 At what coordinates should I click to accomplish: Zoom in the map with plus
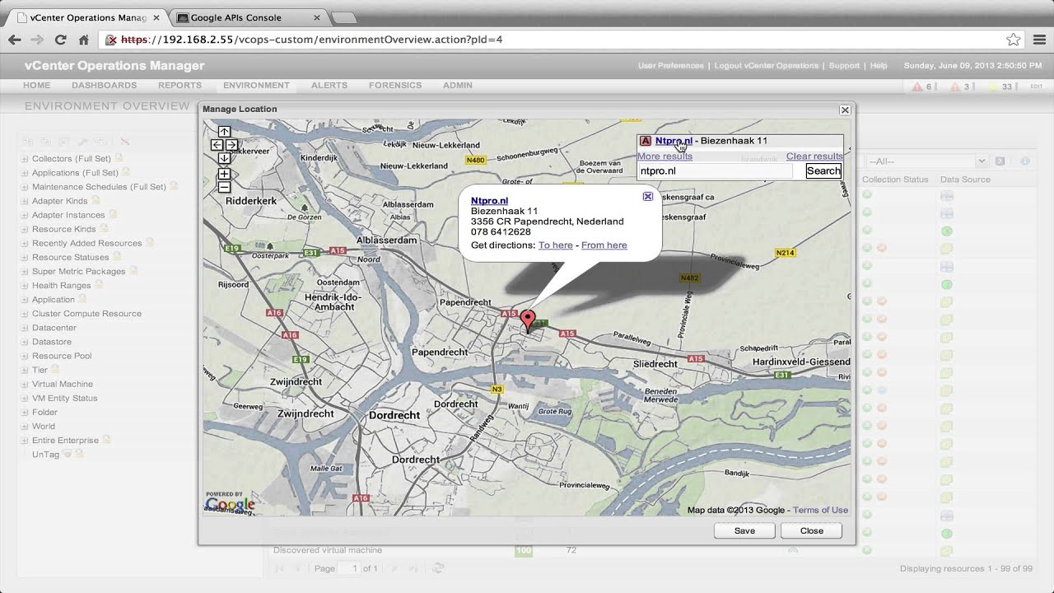pos(224,175)
